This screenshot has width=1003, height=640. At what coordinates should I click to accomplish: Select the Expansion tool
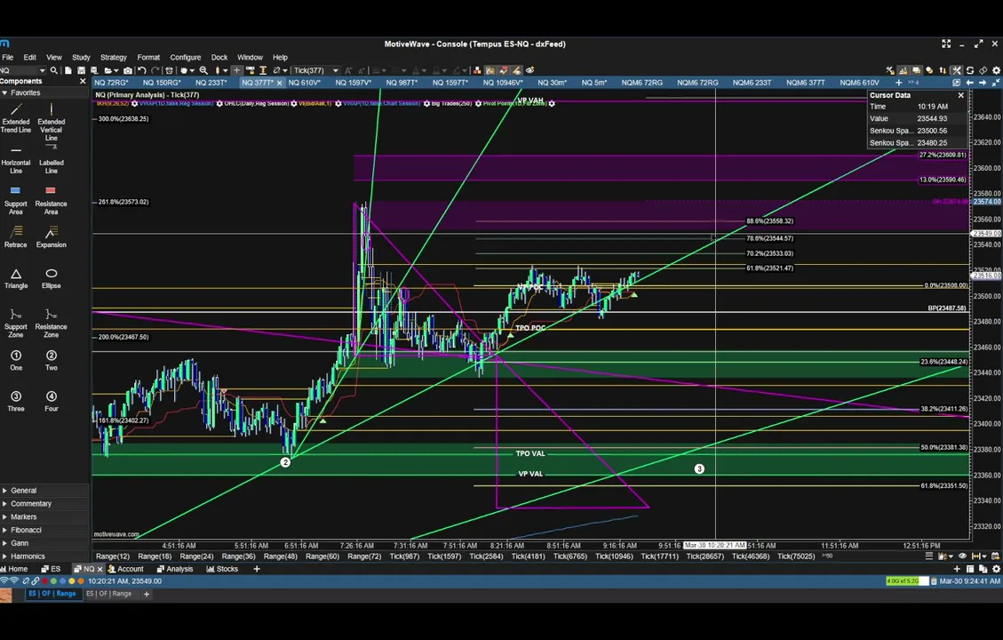click(x=52, y=236)
